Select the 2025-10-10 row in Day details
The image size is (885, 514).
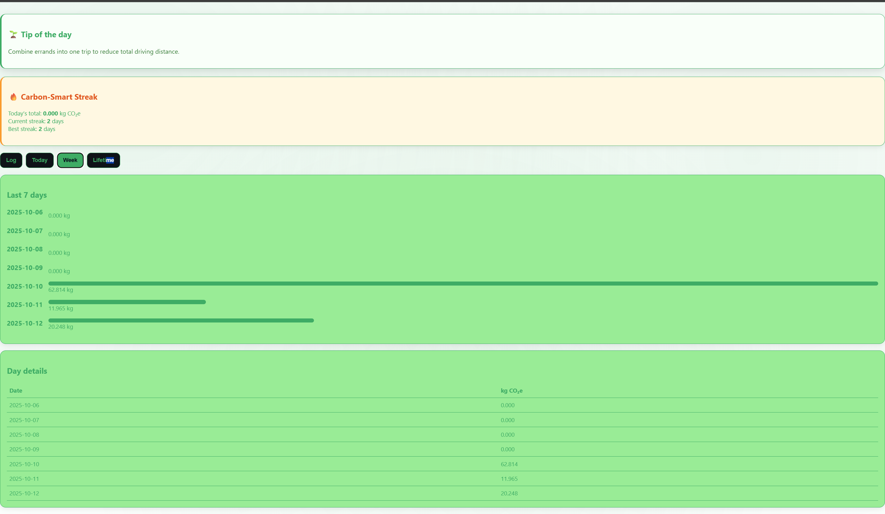[x=24, y=464]
